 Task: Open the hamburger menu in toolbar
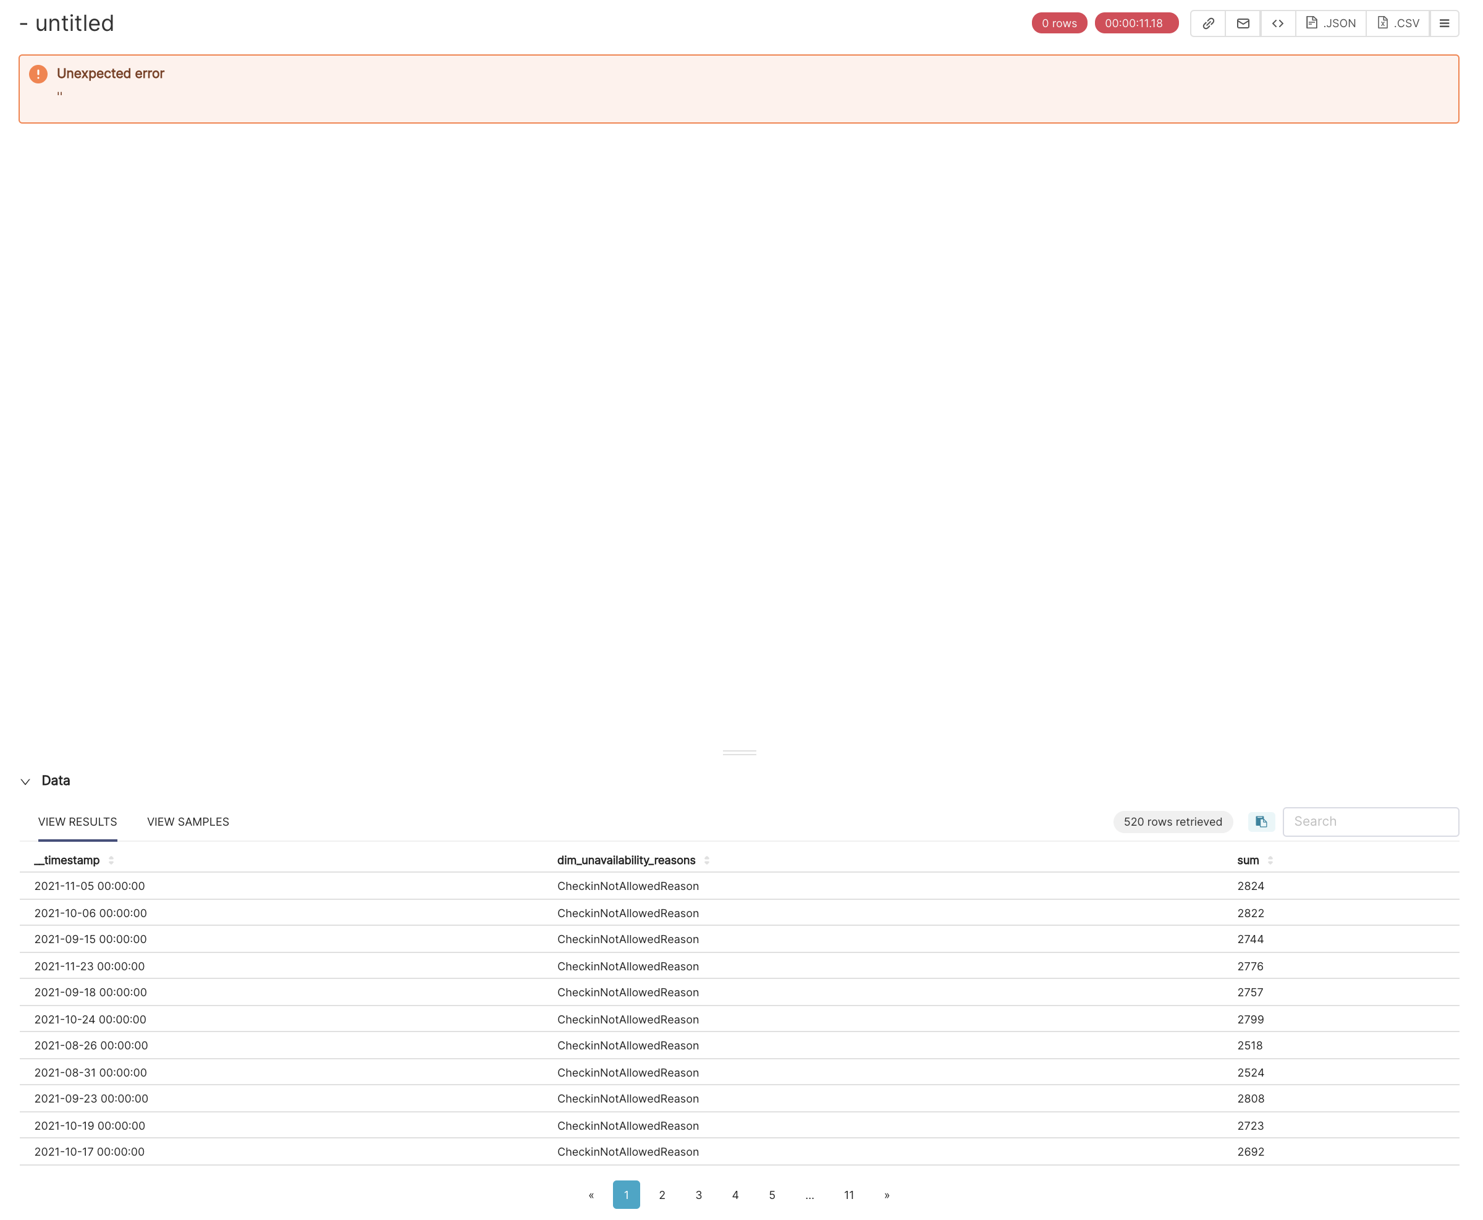pos(1444,22)
